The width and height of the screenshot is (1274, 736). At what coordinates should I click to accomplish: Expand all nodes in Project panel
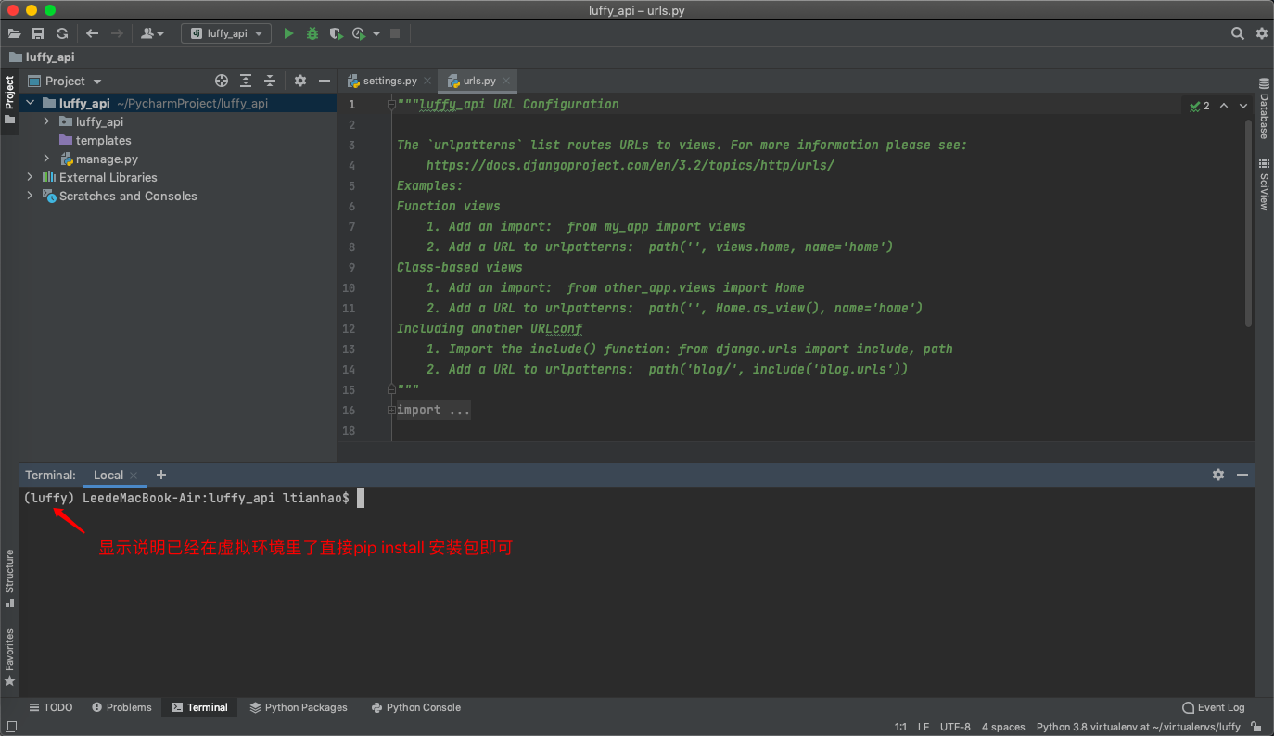[246, 82]
